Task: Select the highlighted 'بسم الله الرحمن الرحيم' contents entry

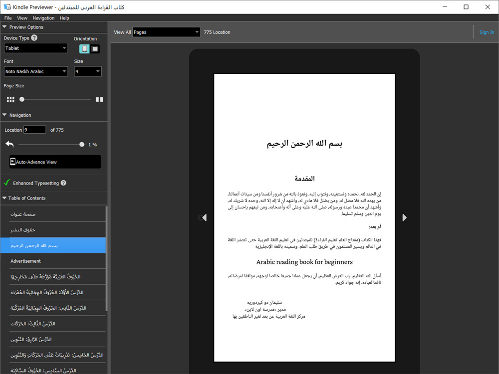Action: [53, 245]
